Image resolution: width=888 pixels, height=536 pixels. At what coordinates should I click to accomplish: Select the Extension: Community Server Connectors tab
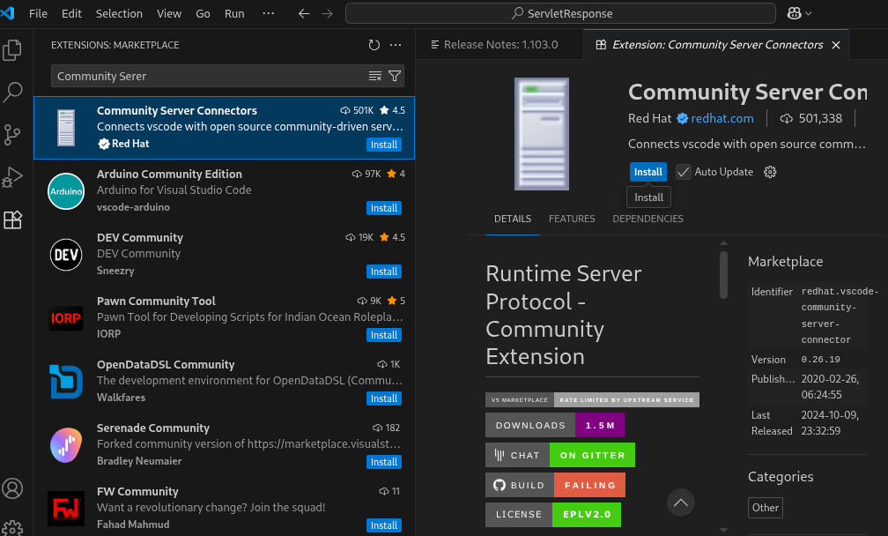(x=717, y=45)
